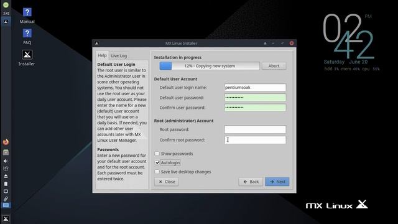Enable Save live desktop changes
398x224 pixels.
(157, 172)
